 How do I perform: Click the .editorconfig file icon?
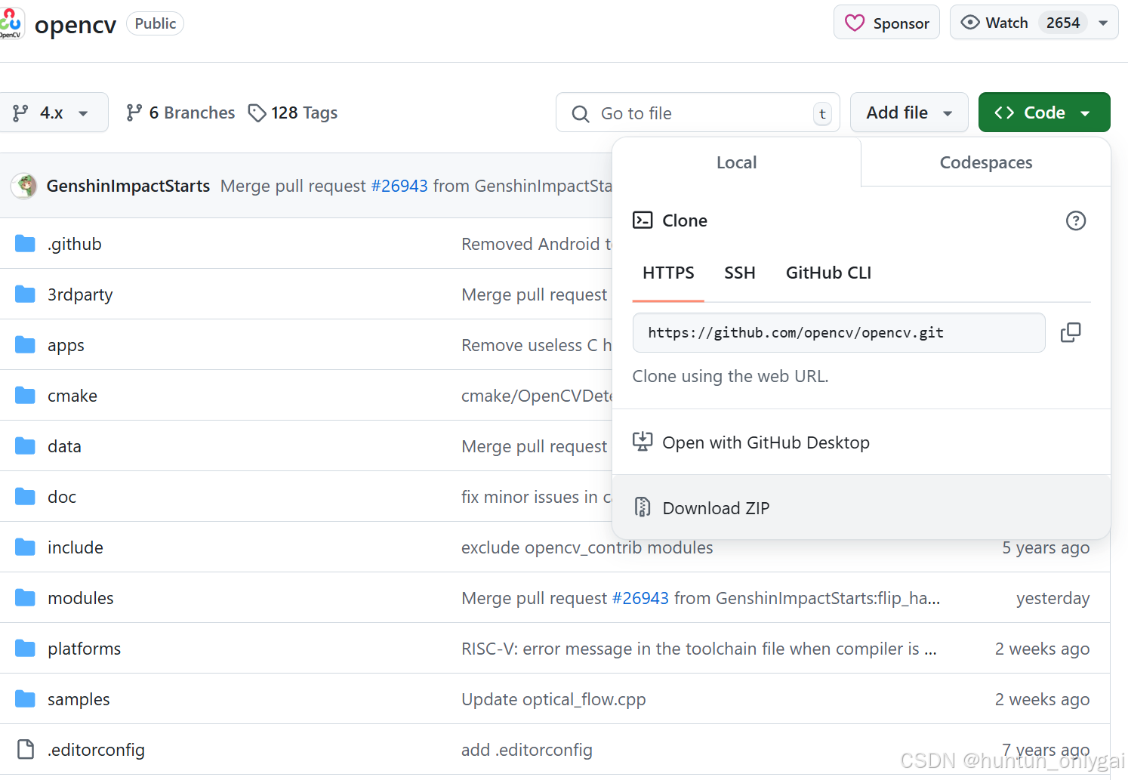tap(26, 749)
